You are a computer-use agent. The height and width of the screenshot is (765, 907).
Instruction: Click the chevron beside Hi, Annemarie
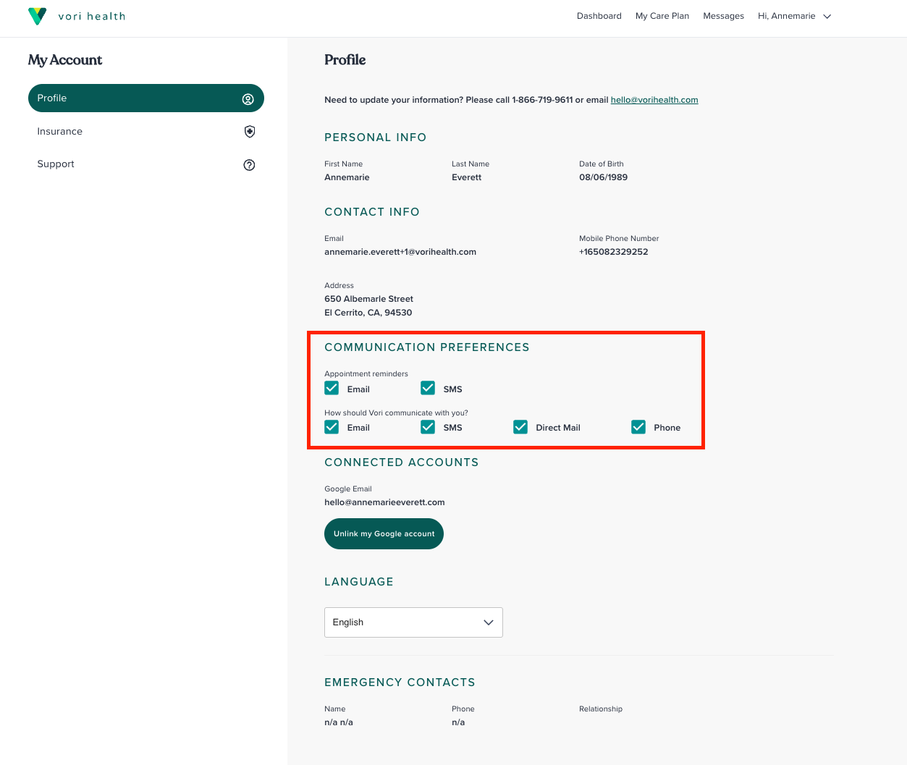[x=827, y=17]
